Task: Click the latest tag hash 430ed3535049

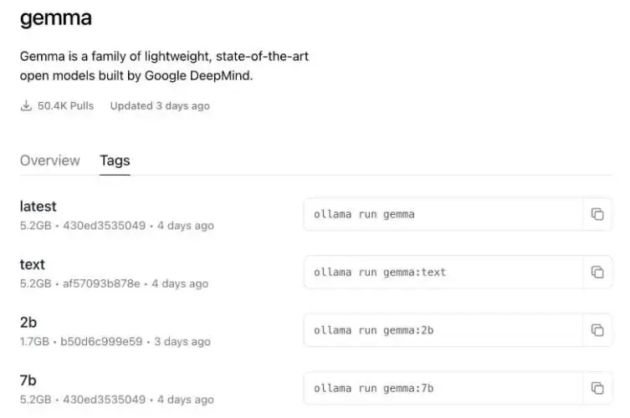Action: tap(105, 226)
